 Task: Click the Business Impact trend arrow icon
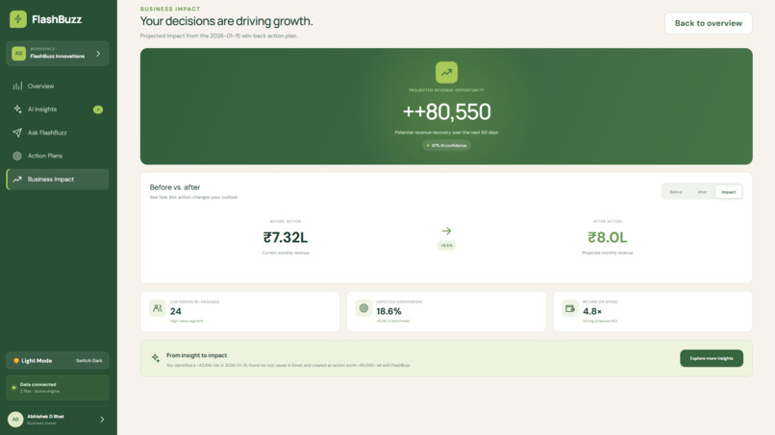coord(17,180)
